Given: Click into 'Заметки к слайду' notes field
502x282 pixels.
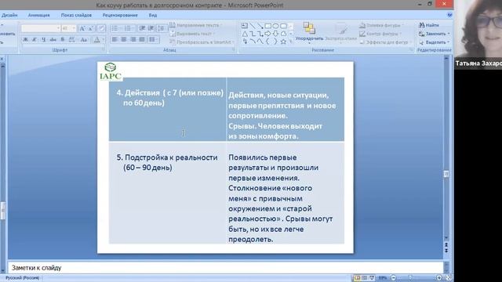Looking at the screenshot, I should (226, 268).
